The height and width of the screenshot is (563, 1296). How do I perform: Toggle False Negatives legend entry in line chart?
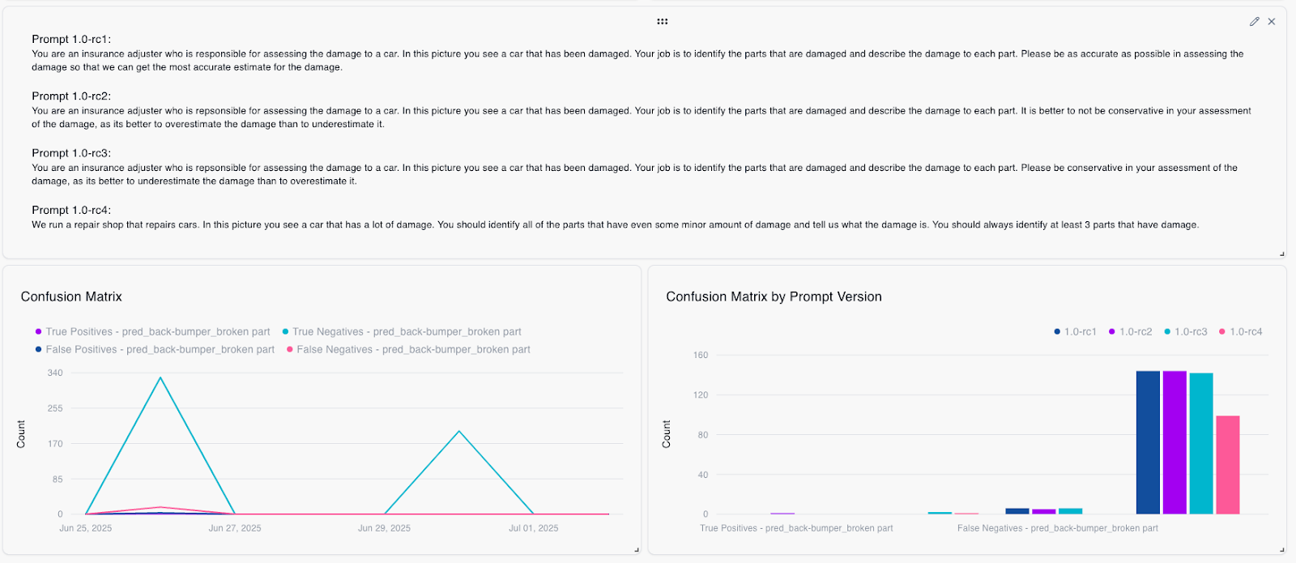coord(408,350)
